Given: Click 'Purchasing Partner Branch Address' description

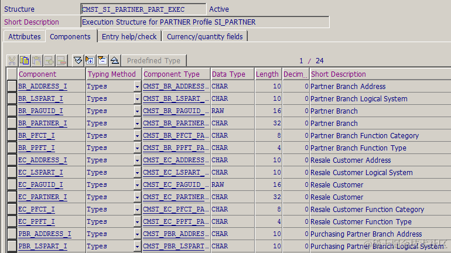Looking at the screenshot, I should pyautogui.click(x=366, y=234).
